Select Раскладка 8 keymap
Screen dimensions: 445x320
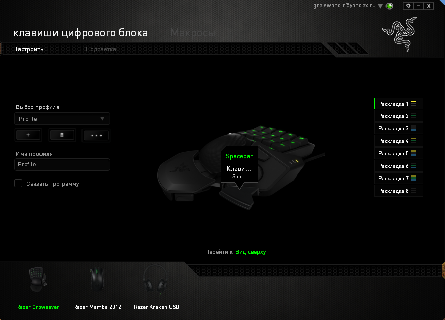click(x=399, y=191)
